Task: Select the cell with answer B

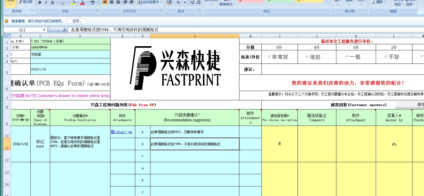Action: [x=280, y=144]
